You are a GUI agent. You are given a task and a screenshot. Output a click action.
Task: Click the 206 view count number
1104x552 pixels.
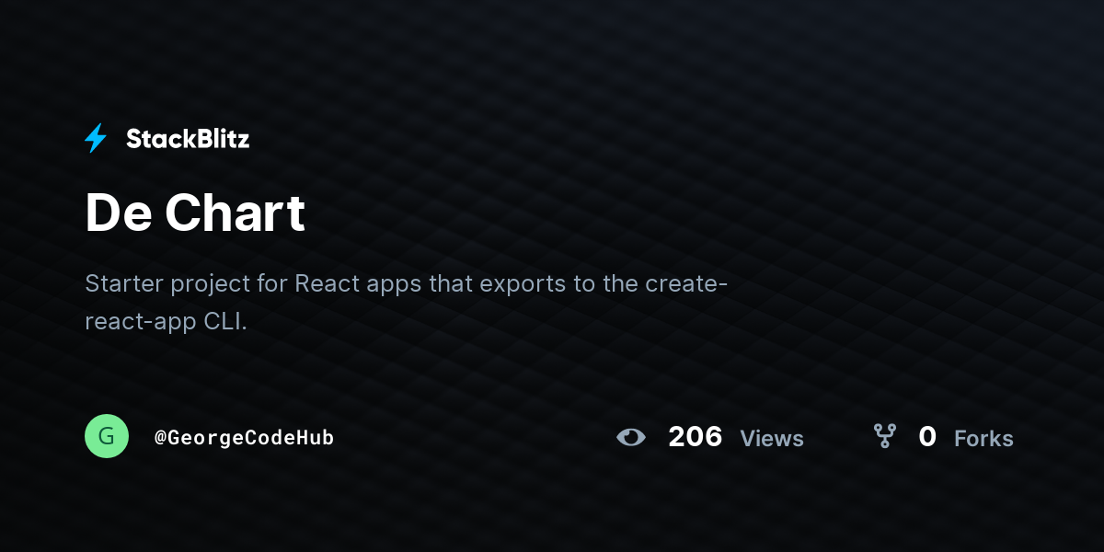click(x=696, y=437)
